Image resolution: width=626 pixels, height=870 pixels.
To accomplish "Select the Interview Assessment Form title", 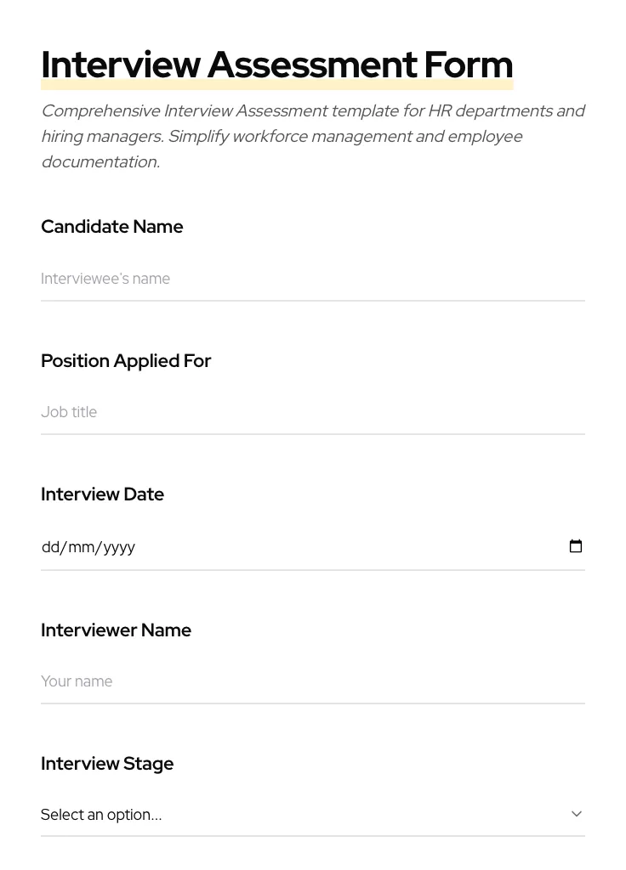I will (276, 64).
